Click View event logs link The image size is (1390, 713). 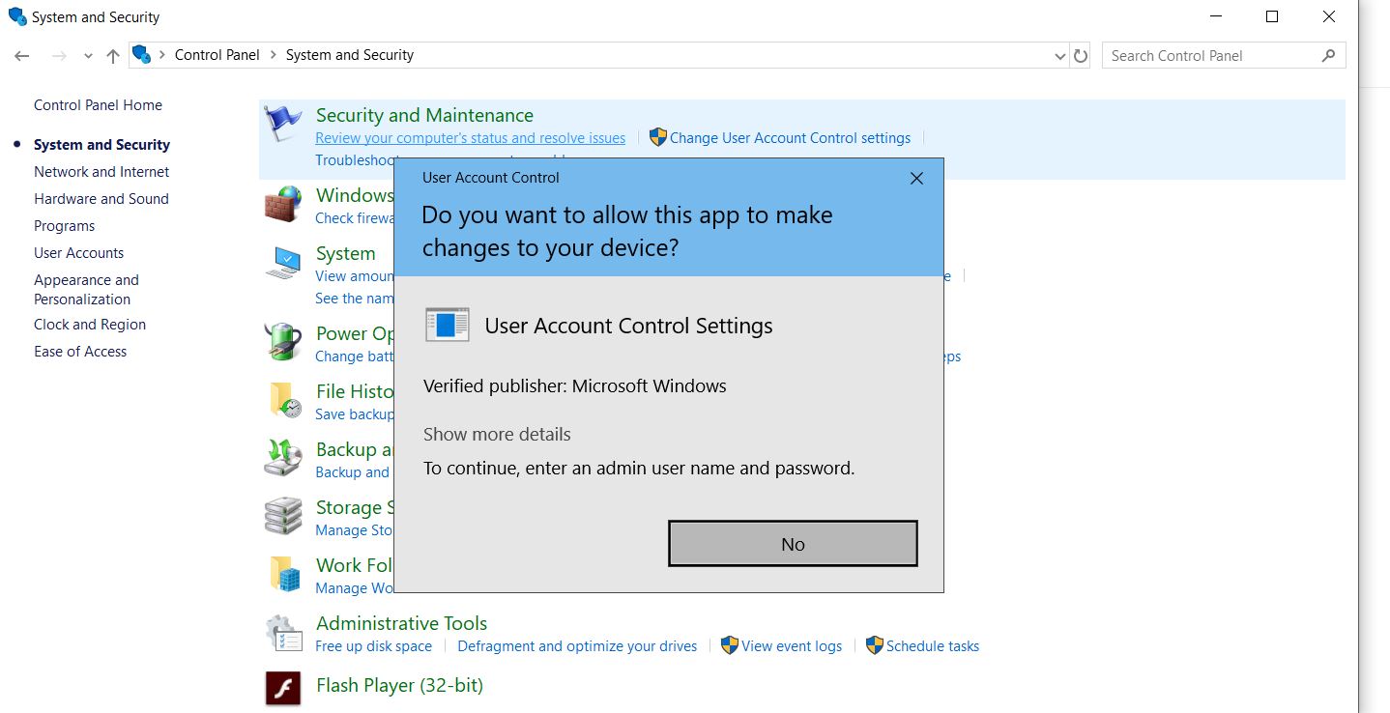coord(792,645)
